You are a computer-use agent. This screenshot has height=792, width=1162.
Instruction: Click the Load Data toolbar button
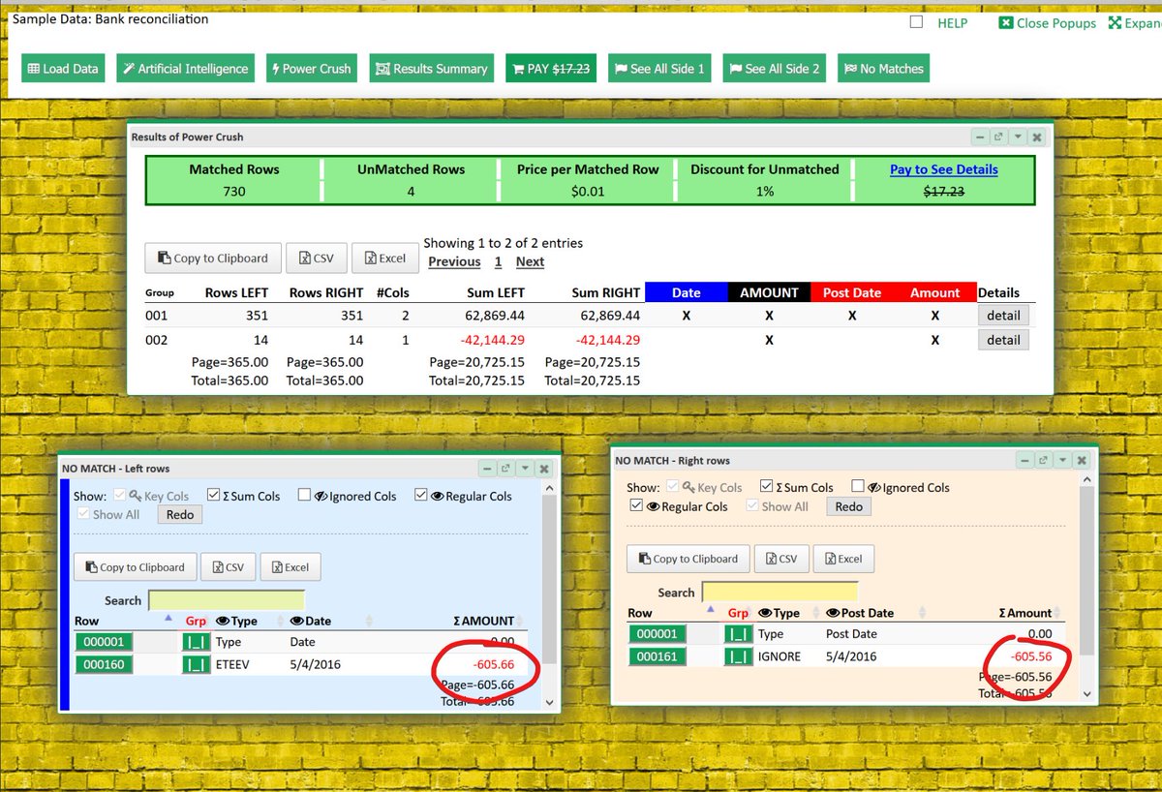tap(64, 69)
